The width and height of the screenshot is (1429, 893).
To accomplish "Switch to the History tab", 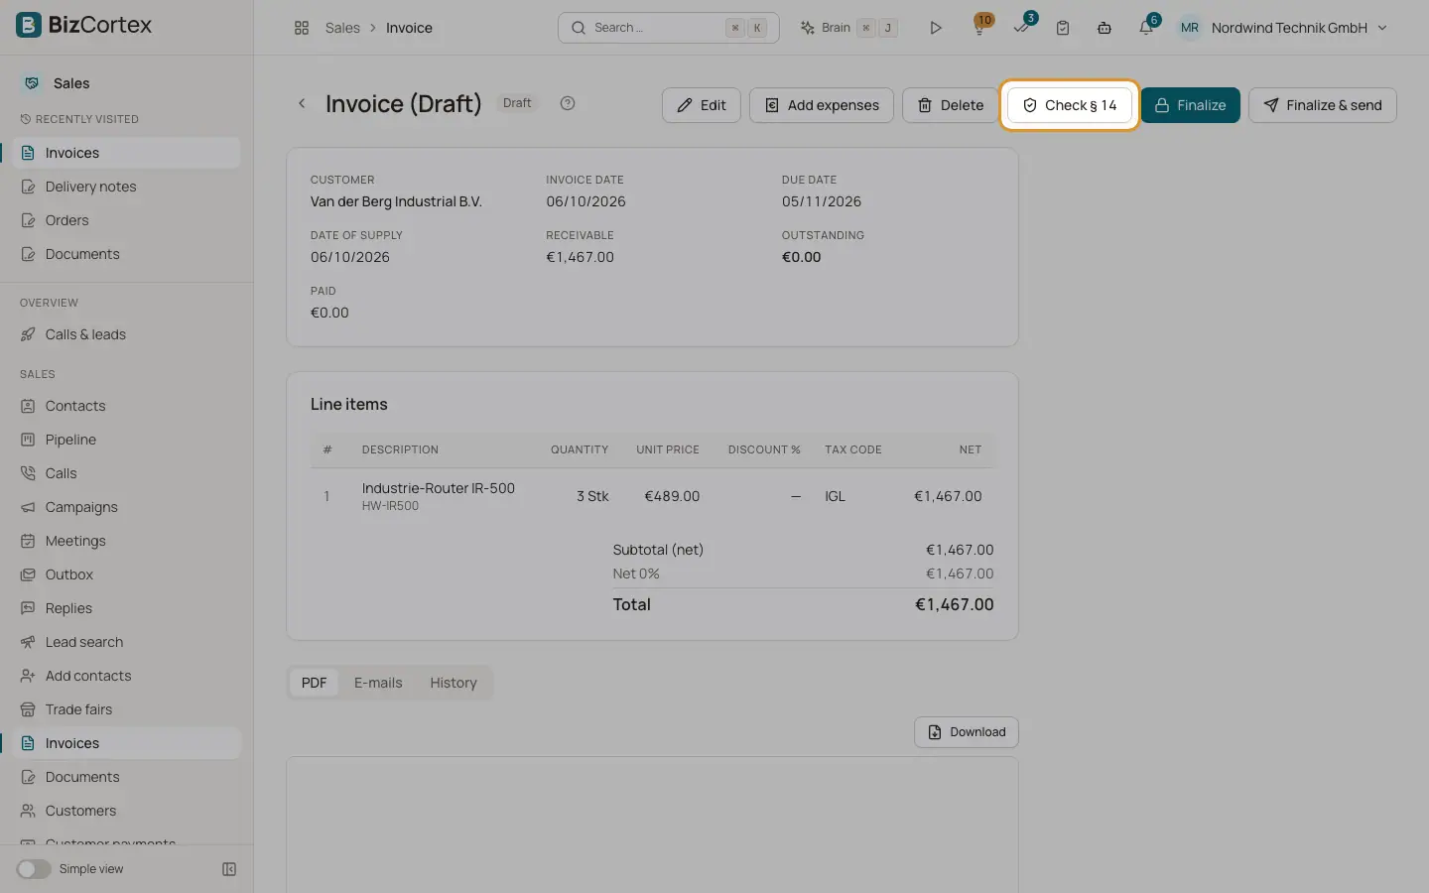I will pos(454,683).
